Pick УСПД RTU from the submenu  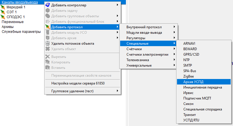pyautogui.click(x=191, y=120)
